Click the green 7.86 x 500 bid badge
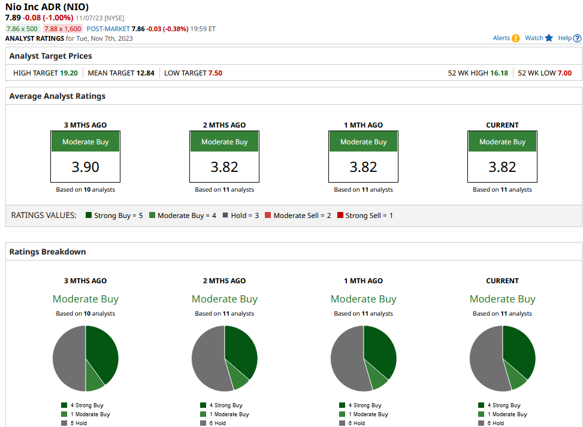 22,29
